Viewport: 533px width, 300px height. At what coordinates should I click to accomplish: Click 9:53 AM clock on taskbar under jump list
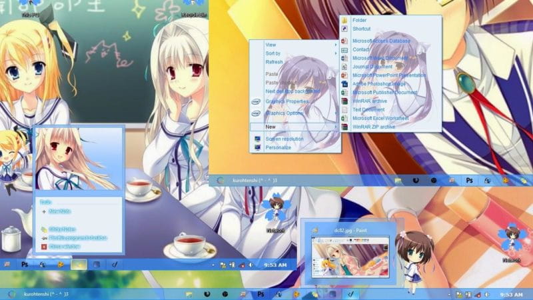point(275,265)
